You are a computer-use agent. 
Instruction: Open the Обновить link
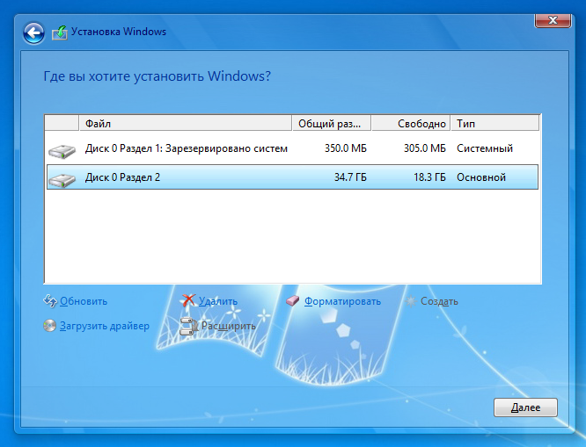(84, 301)
